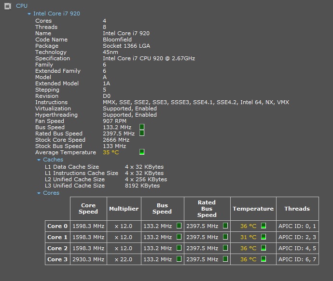Click Core 1 Bus Speed graph icon
The width and height of the screenshot is (333, 281).
click(x=179, y=237)
